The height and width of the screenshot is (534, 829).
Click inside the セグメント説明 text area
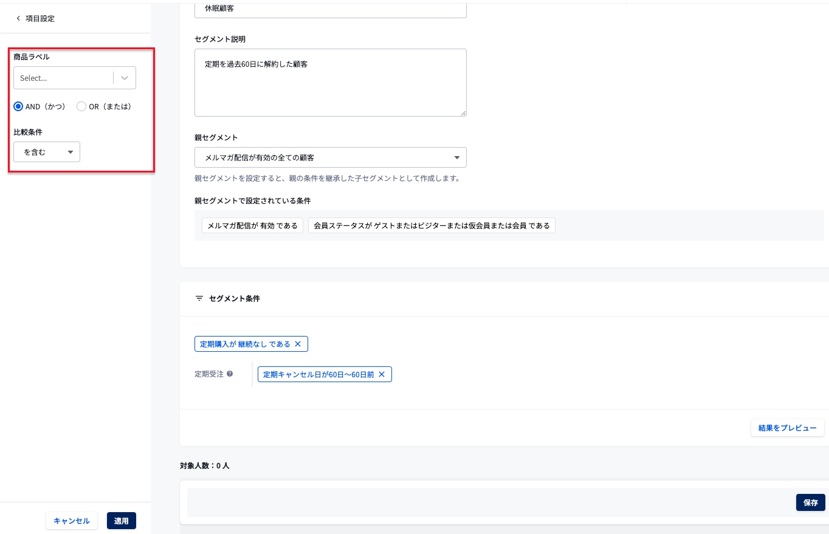(x=331, y=82)
